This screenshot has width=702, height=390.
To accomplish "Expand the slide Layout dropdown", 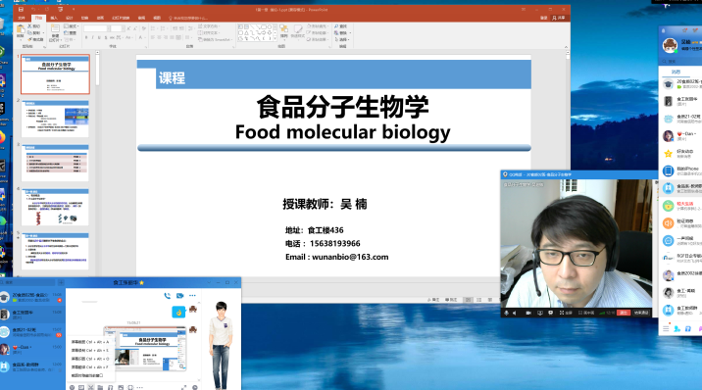I will click(x=72, y=26).
